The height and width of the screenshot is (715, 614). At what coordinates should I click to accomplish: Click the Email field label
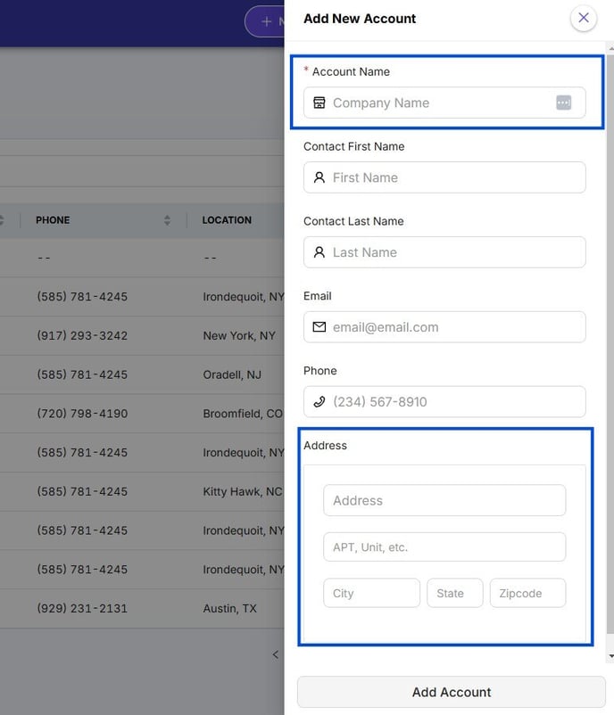(318, 296)
